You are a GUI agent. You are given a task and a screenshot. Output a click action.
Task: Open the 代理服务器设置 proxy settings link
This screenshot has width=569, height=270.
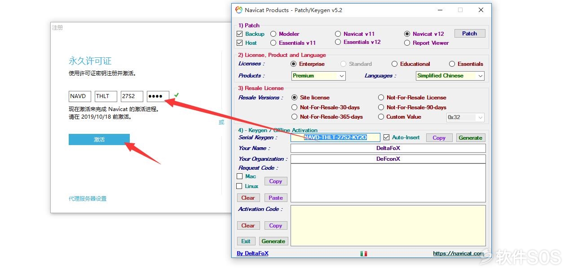point(88,198)
